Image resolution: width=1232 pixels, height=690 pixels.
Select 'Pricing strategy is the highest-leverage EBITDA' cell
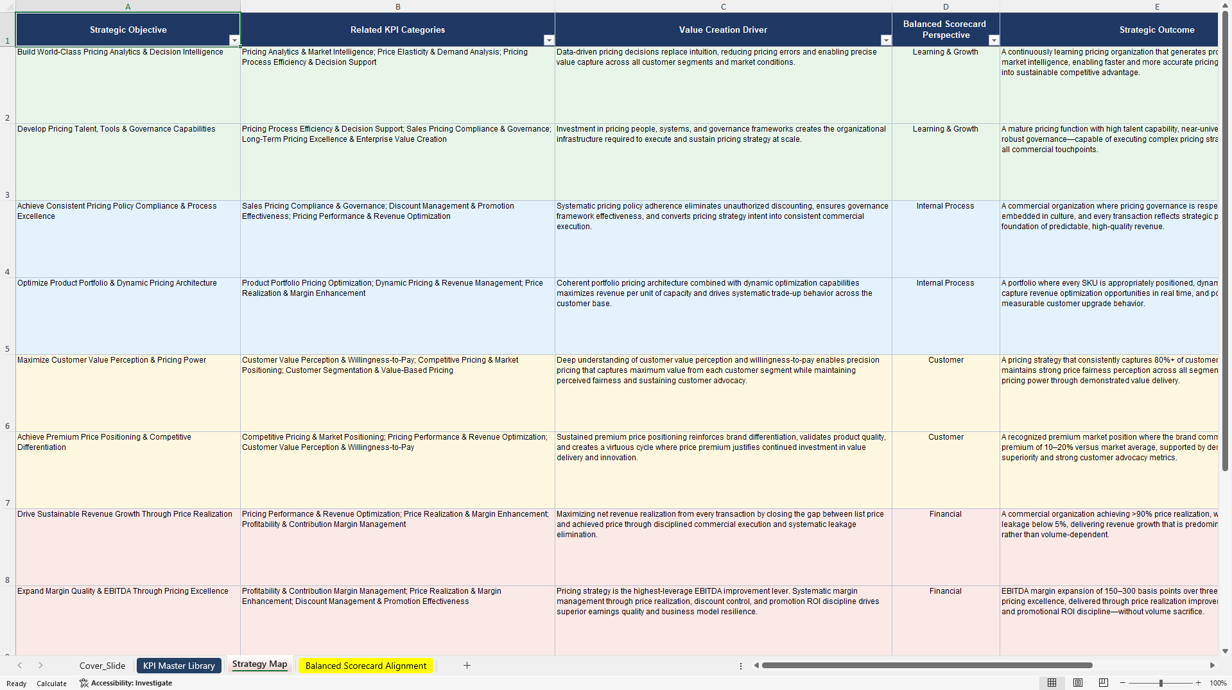pyautogui.click(x=724, y=620)
